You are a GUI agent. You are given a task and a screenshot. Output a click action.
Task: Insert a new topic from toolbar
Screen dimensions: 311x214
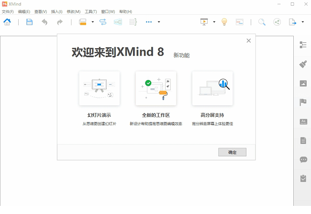coord(82,22)
